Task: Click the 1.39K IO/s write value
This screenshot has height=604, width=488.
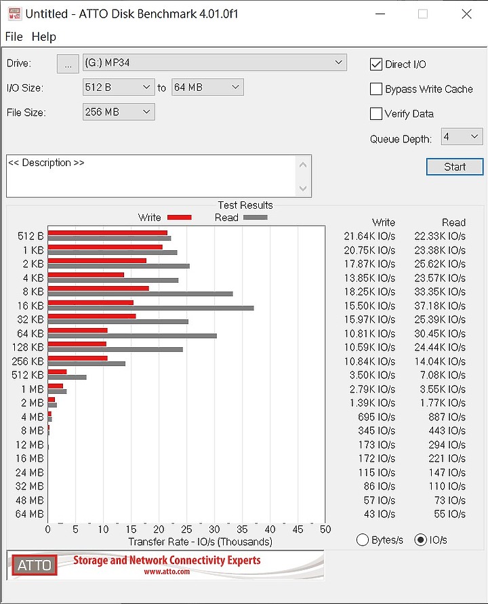Action: [x=372, y=403]
